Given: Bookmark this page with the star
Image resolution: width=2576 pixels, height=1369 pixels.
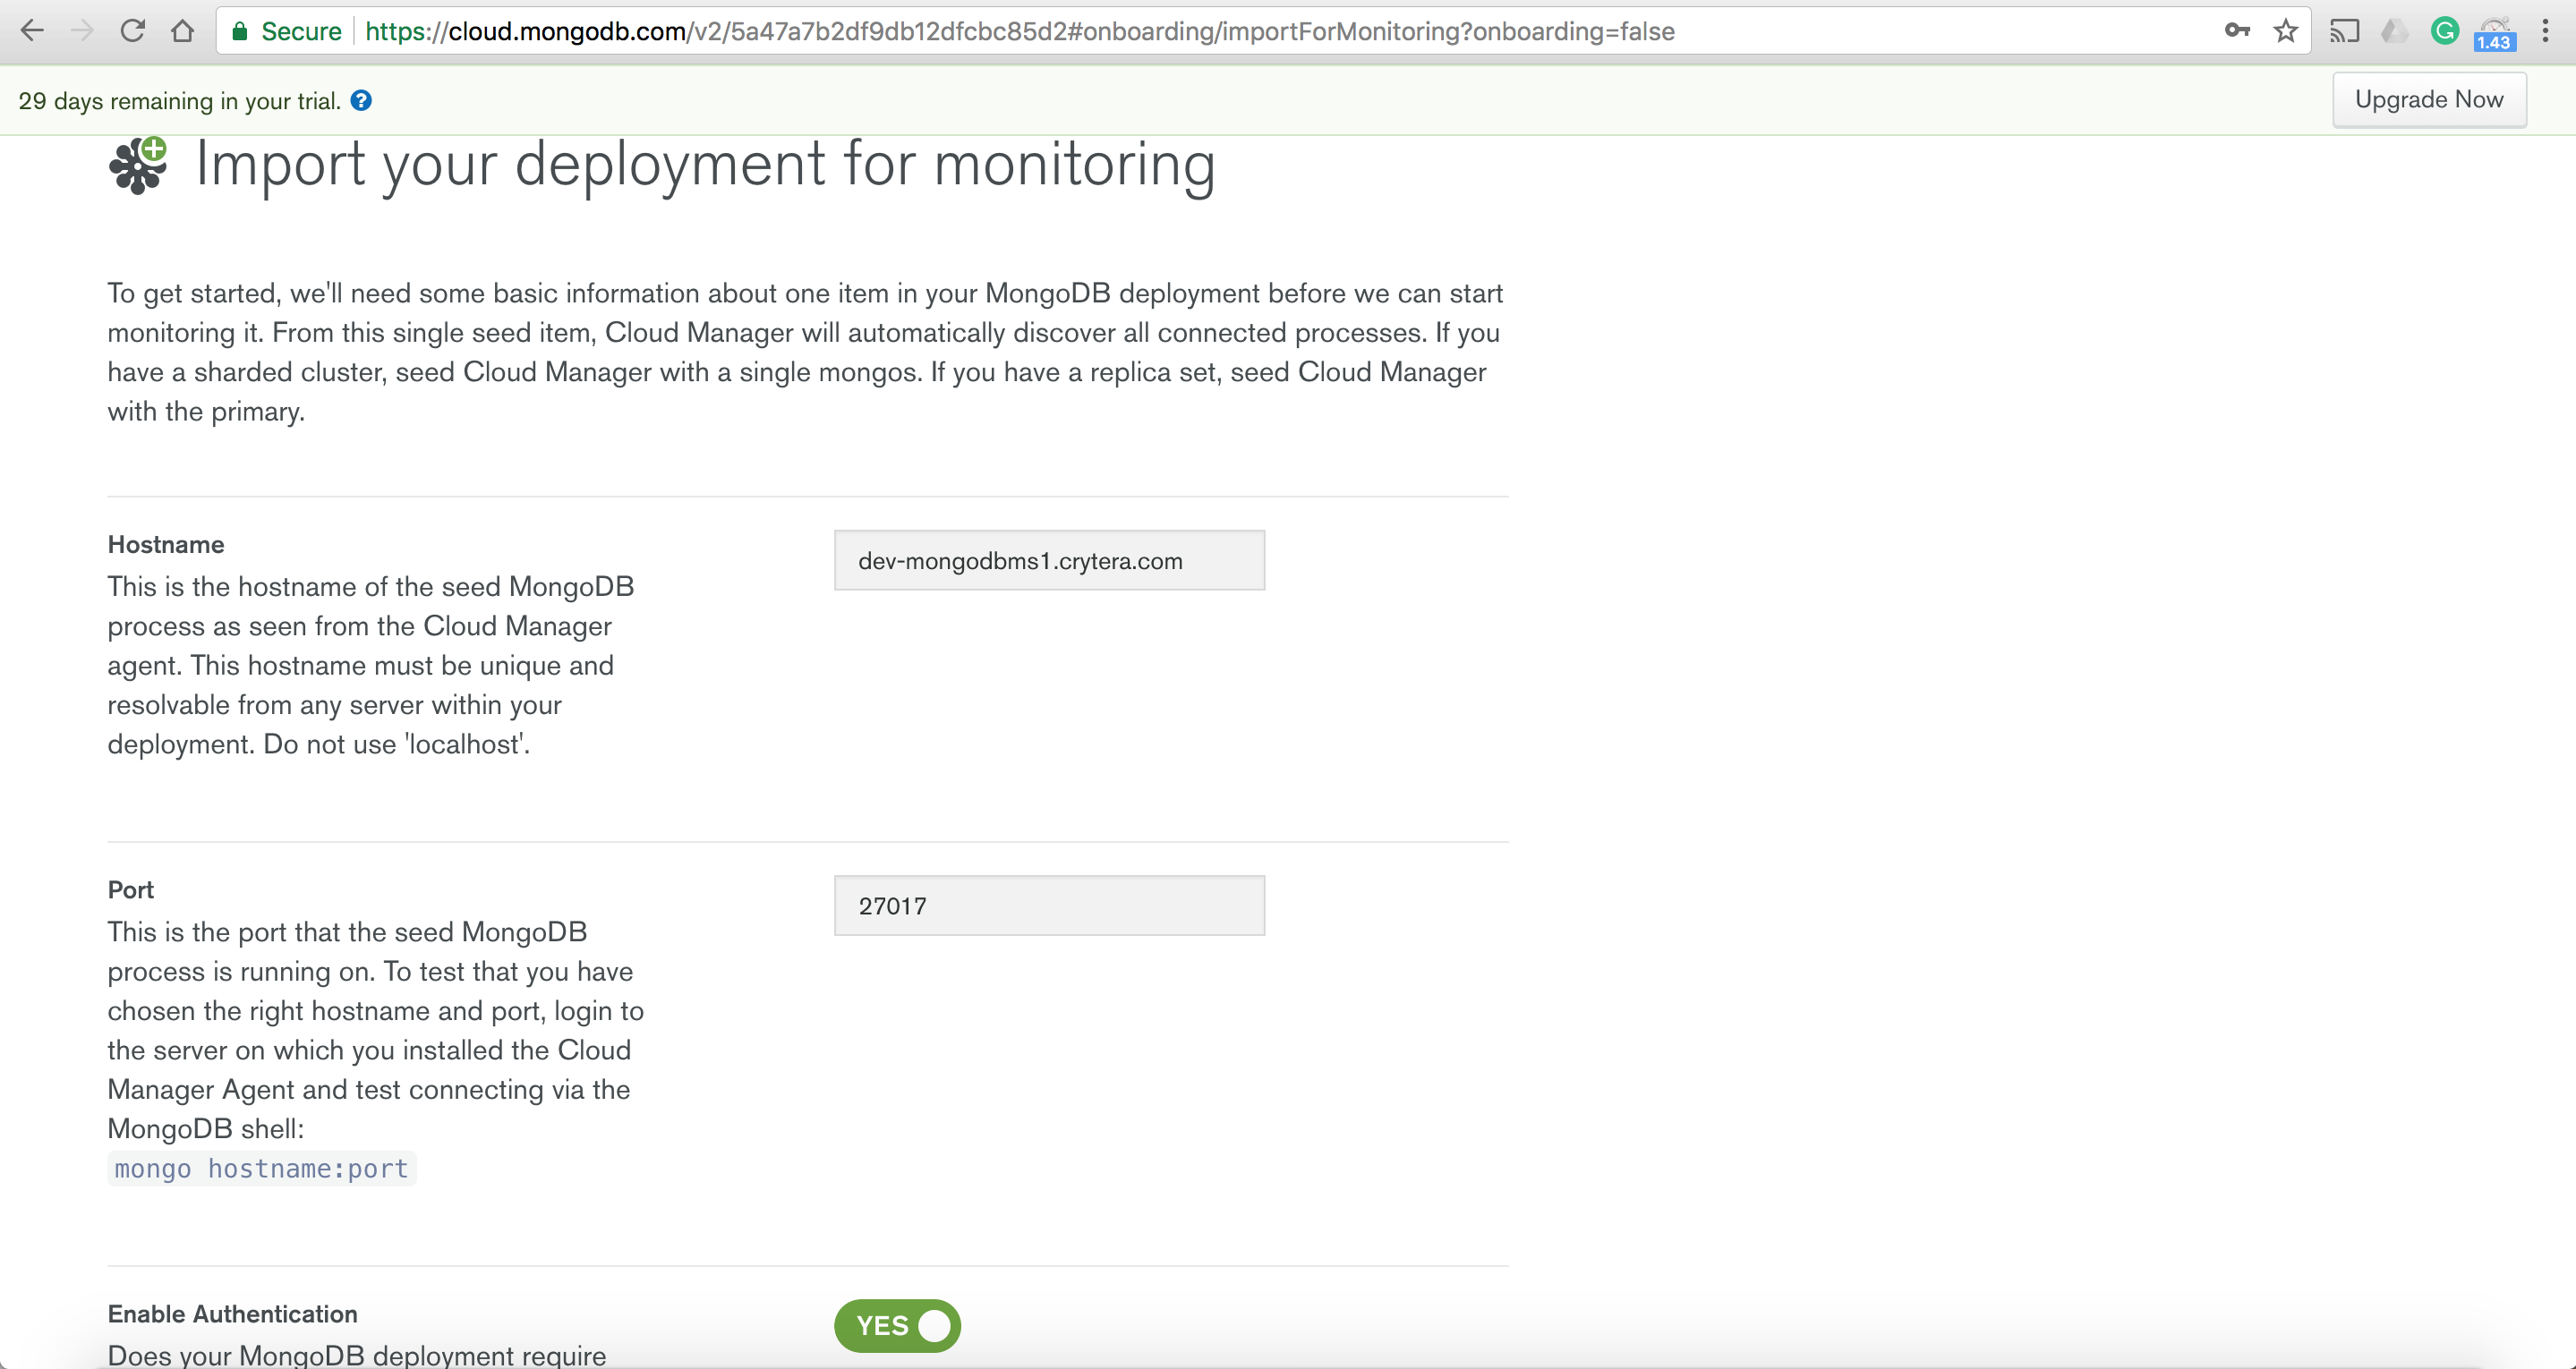Looking at the screenshot, I should click(x=2286, y=31).
